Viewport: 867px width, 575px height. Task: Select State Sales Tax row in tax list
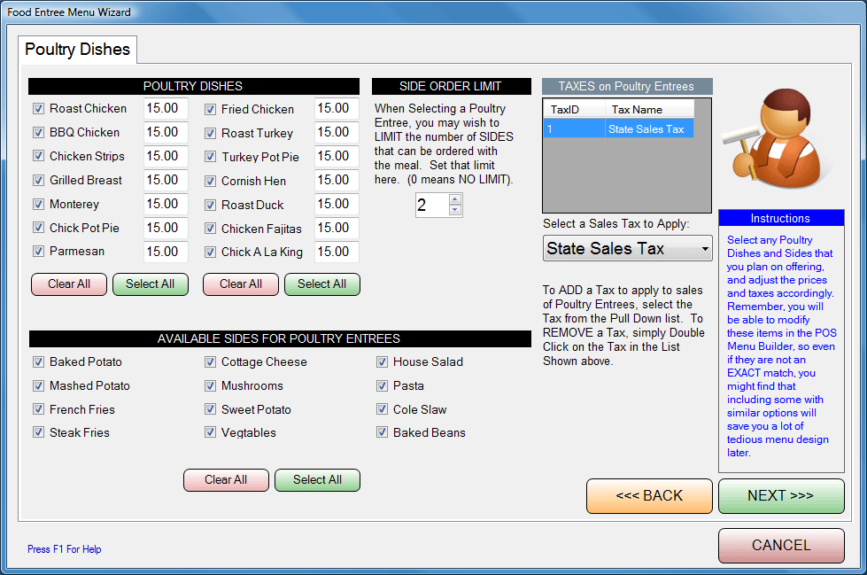618,129
